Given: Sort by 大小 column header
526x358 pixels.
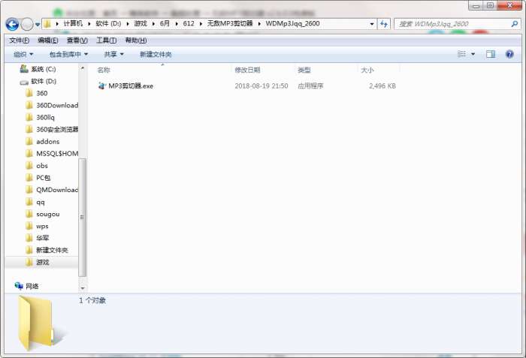Looking at the screenshot, I should (367, 70).
